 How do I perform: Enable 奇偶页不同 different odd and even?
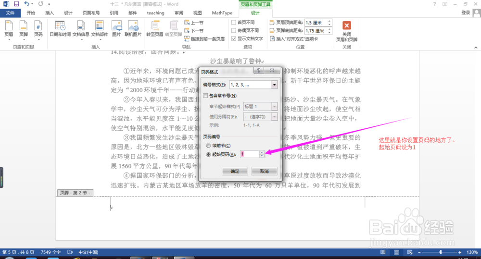click(x=245, y=30)
